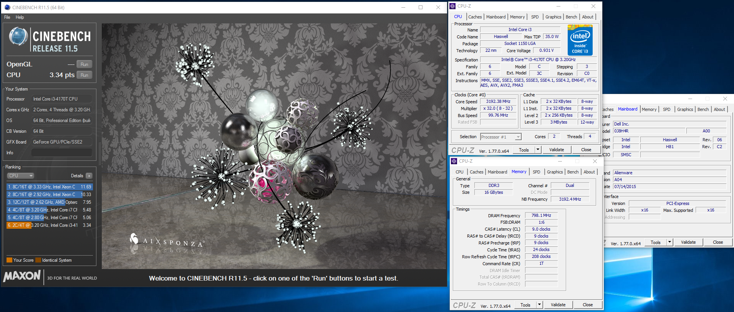Switch to Bench tab in CPU-Z CPU window
Screen dimensions: 734x312
click(571, 17)
